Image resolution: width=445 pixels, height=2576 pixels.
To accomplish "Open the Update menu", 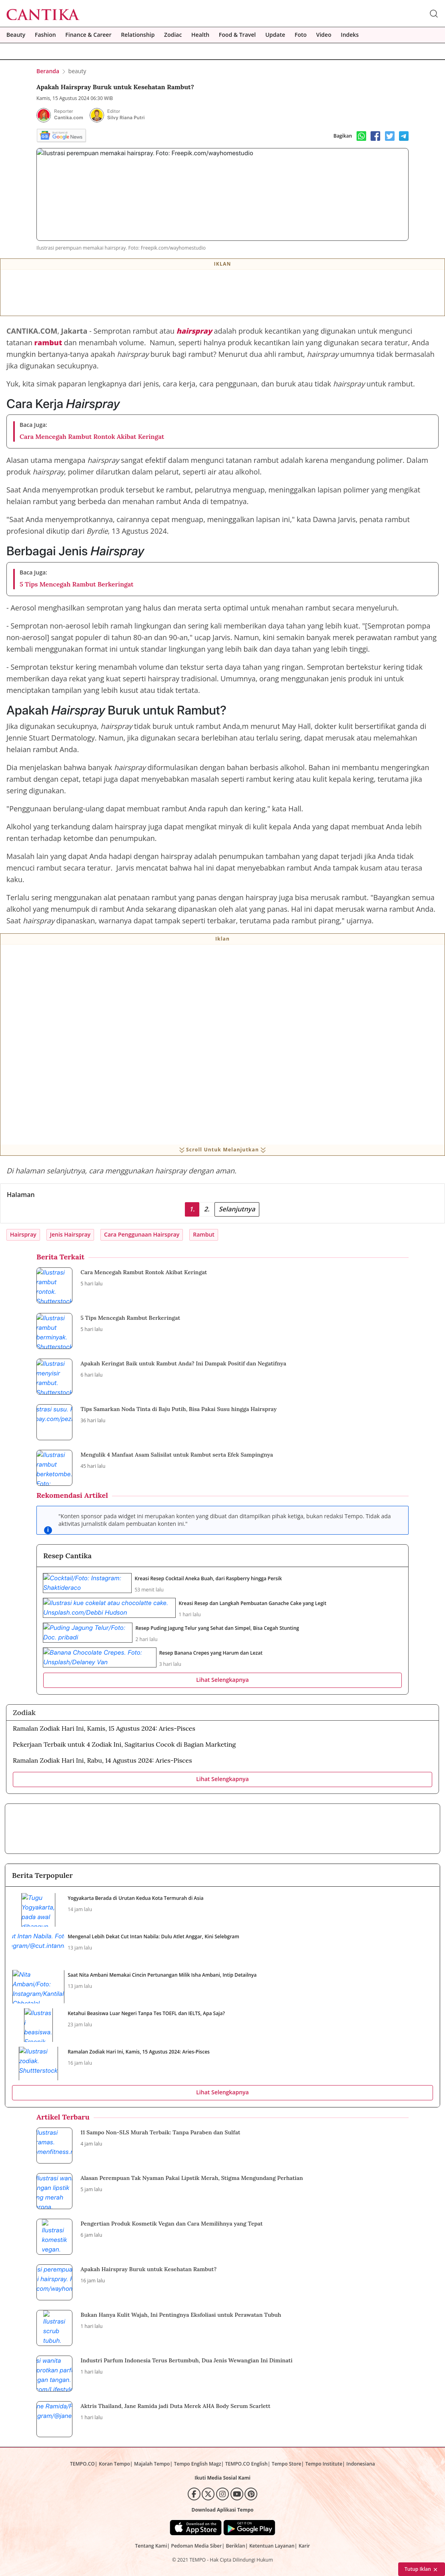I will (x=275, y=35).
